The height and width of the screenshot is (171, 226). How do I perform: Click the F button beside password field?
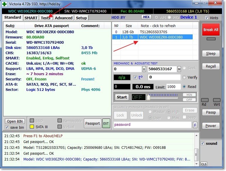[x=195, y=125]
